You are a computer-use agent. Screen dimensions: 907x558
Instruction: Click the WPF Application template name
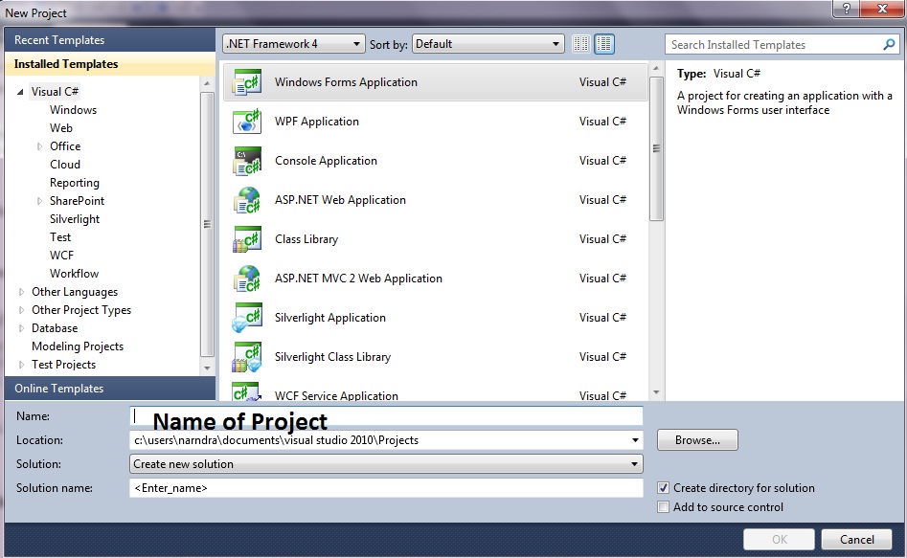[x=317, y=122]
